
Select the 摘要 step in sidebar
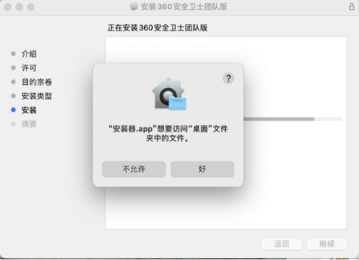coord(29,124)
